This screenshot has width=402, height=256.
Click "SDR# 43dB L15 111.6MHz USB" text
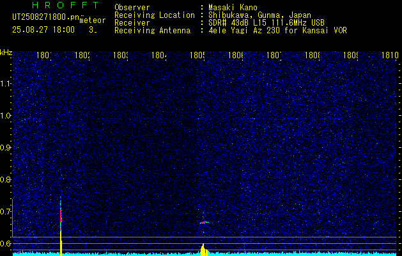[x=267, y=23]
